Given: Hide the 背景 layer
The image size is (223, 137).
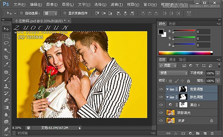Looking at the screenshot, I should pos(161,121).
